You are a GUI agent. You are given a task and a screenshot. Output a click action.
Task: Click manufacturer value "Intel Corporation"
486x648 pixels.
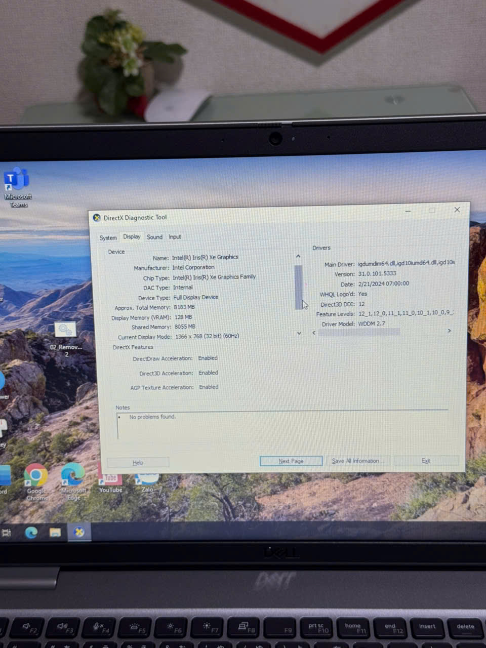point(193,267)
